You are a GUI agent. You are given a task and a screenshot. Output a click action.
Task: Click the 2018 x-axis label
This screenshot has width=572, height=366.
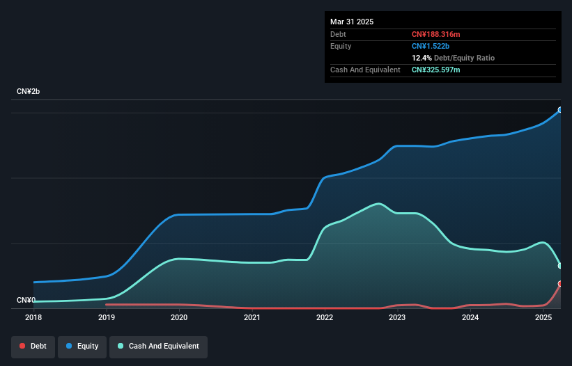pyautogui.click(x=33, y=317)
